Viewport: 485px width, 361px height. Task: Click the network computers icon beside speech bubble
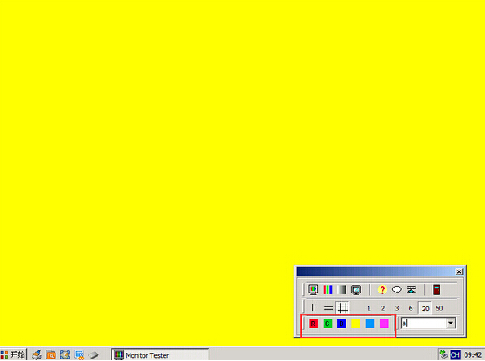(411, 290)
